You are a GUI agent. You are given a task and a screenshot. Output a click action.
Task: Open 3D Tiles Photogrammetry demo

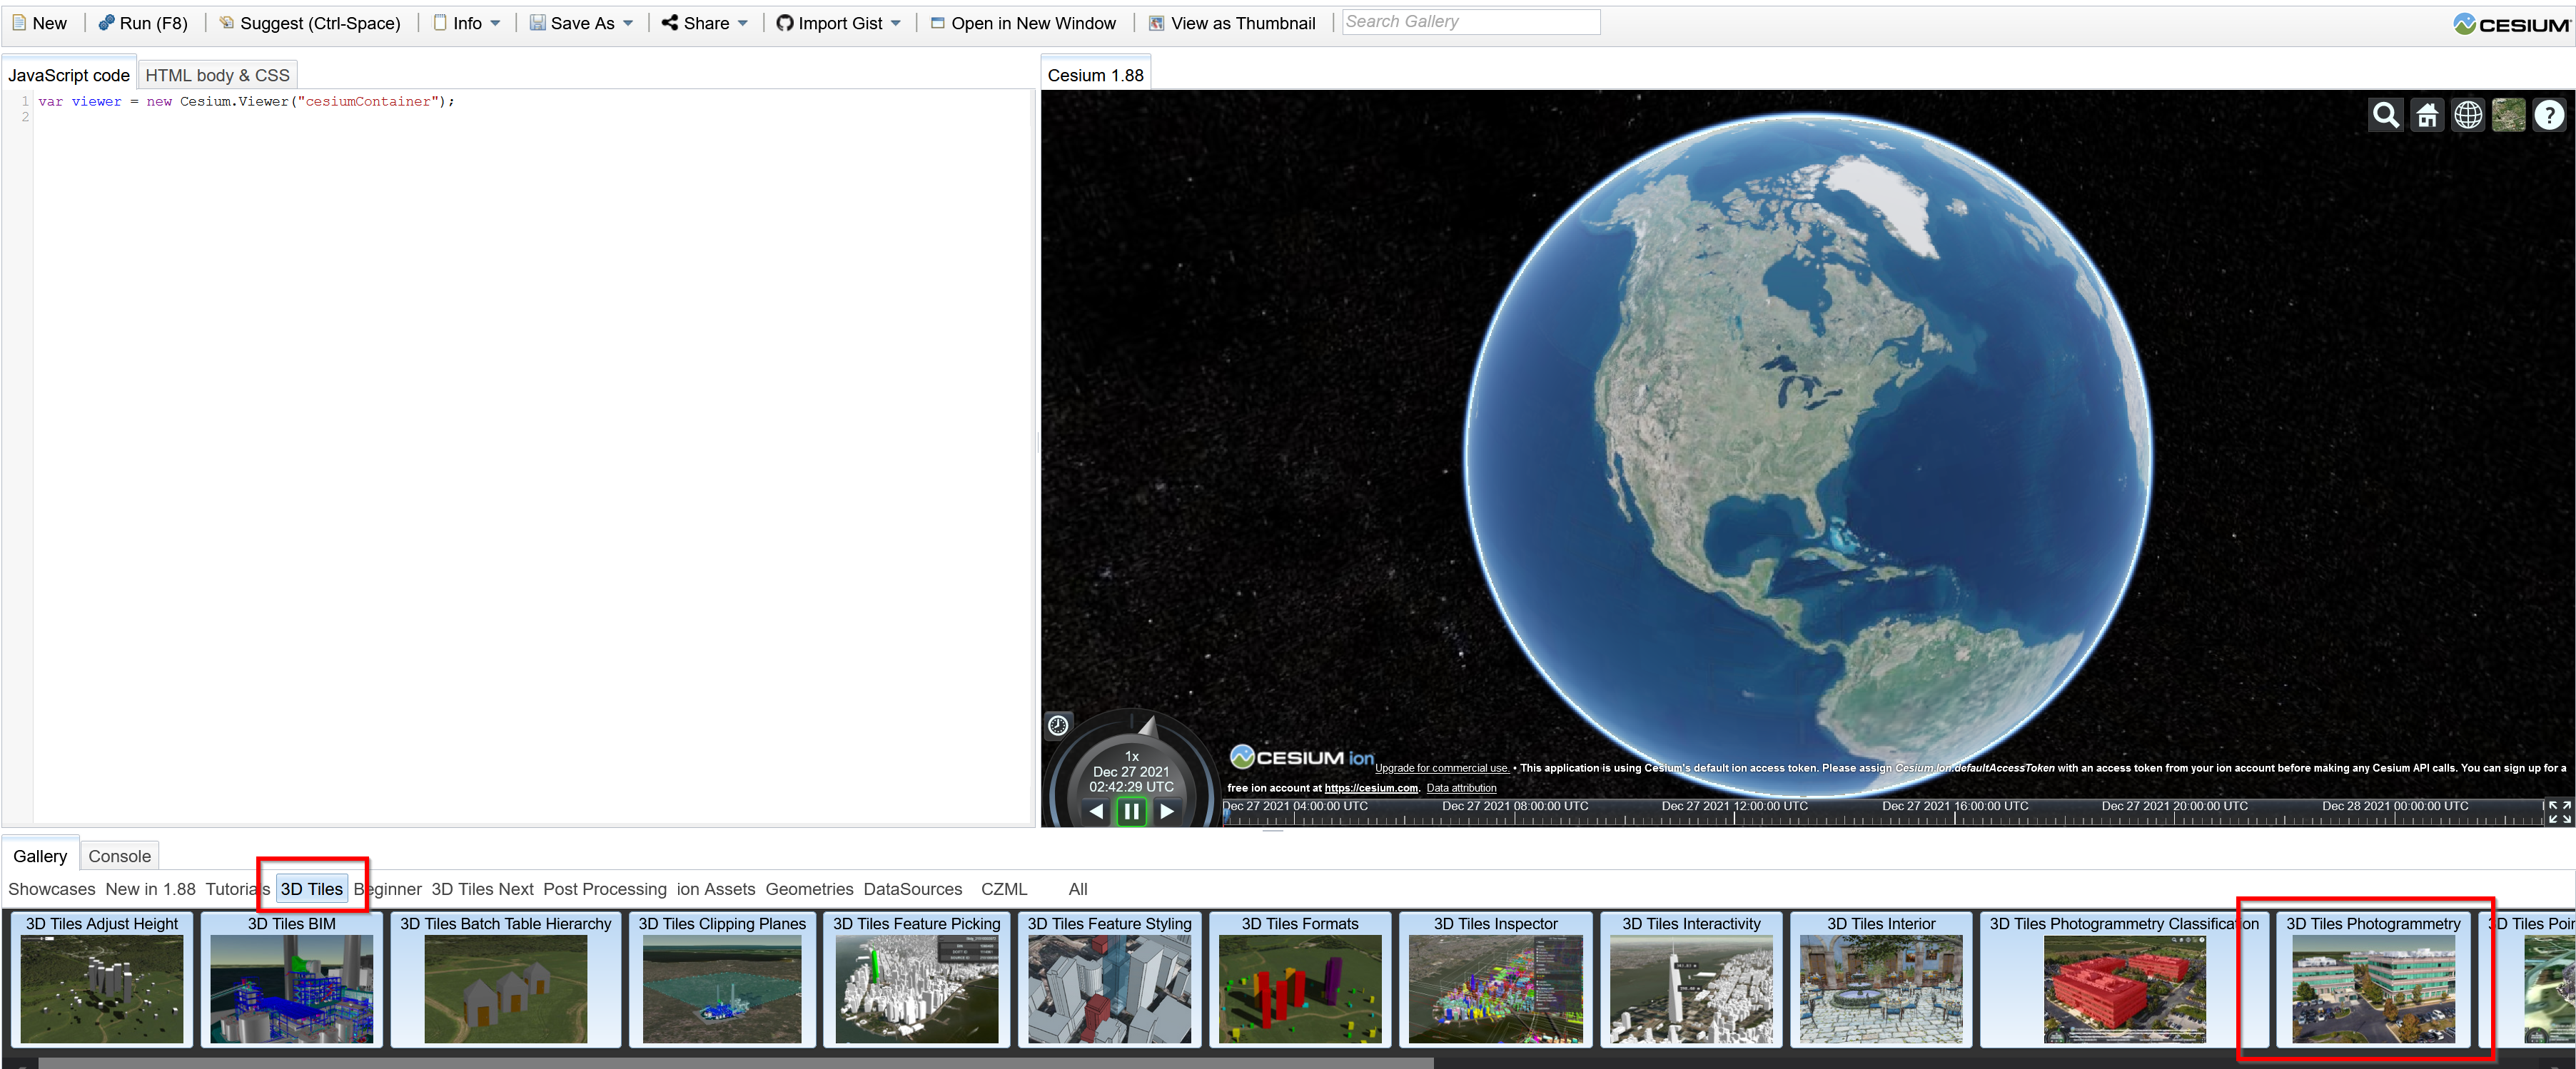(2372, 979)
